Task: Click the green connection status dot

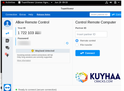Action: coord(16,90)
